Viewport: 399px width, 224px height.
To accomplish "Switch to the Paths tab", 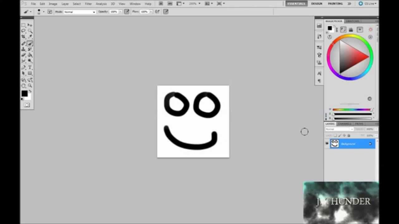I will click(359, 124).
